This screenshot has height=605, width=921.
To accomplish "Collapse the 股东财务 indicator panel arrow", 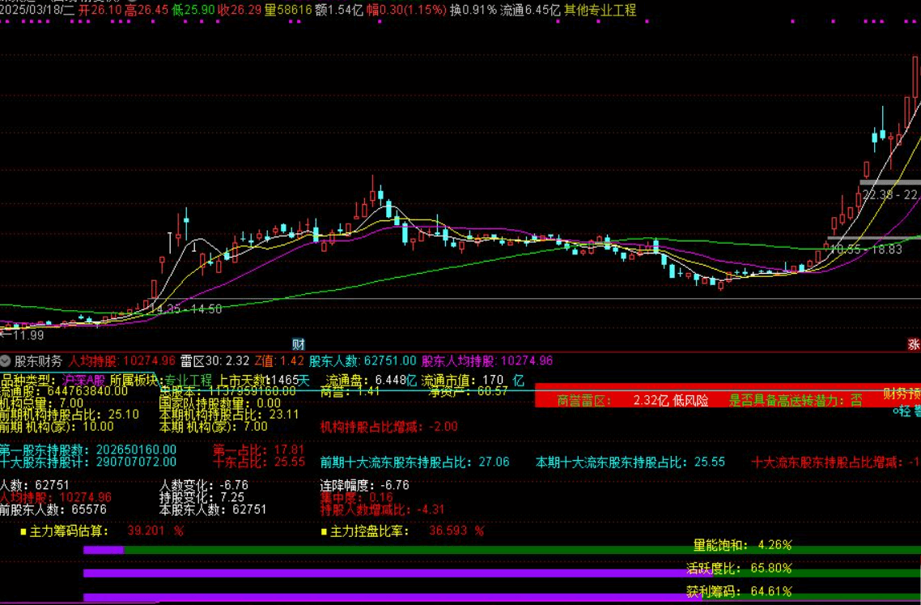I will coord(6,360).
